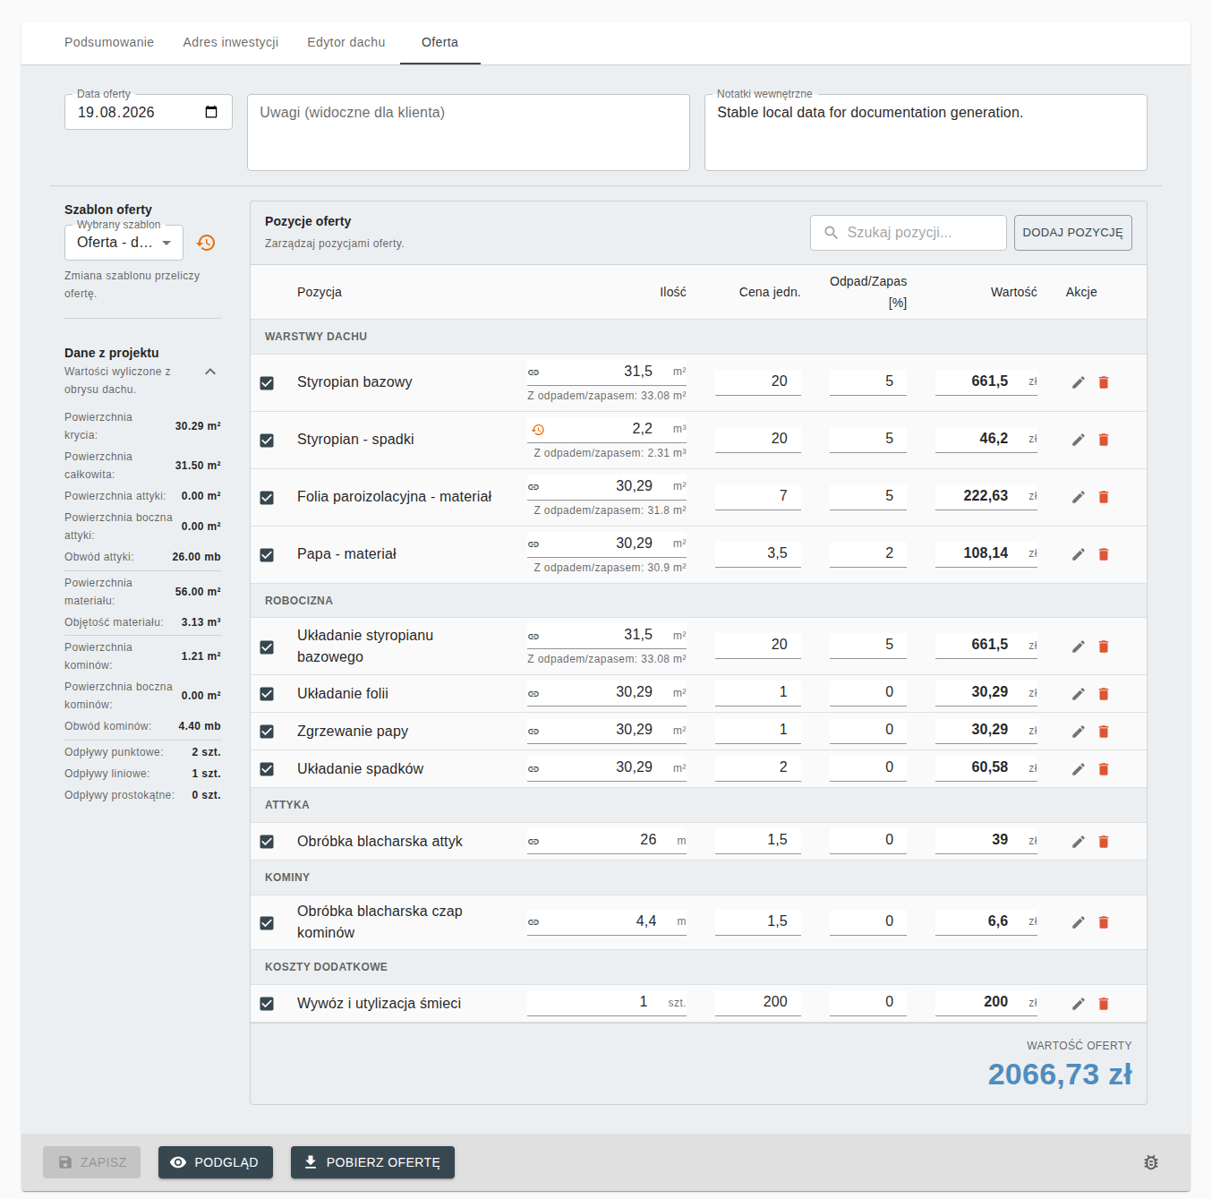Click the Uwagi (widoczne dla klienta) text area
The image size is (1212, 1199).
point(468,133)
